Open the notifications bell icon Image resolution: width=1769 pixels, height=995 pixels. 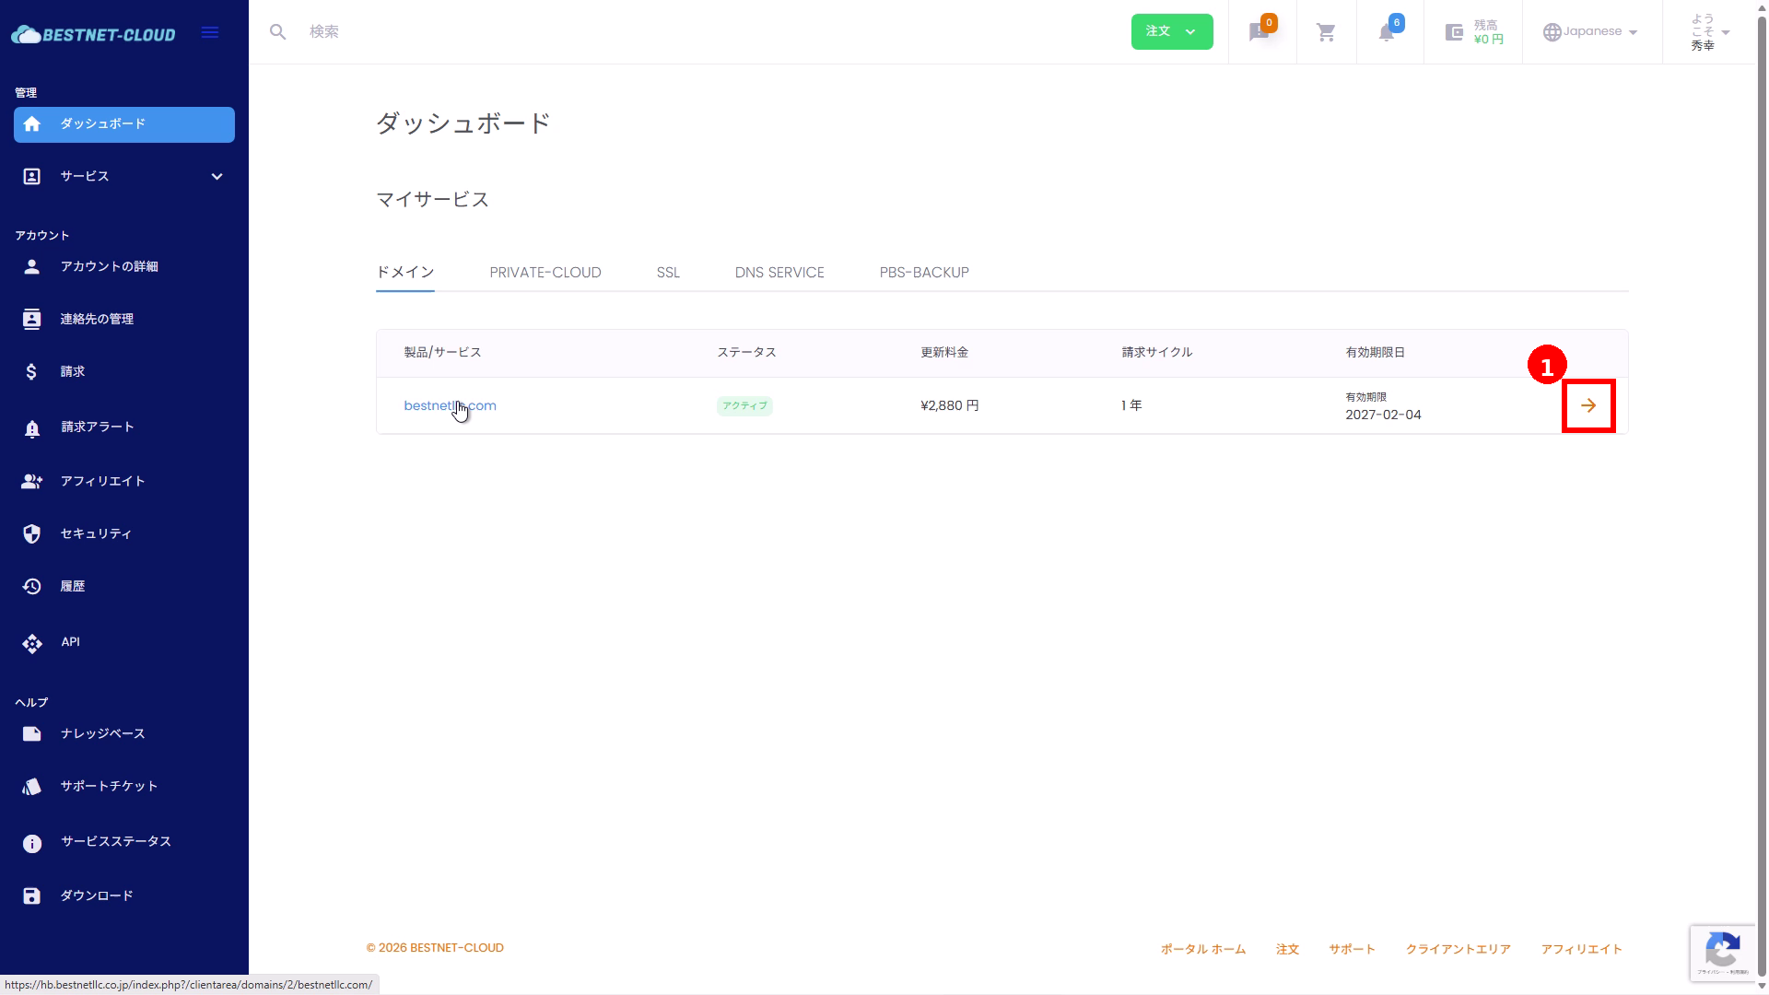[1387, 33]
